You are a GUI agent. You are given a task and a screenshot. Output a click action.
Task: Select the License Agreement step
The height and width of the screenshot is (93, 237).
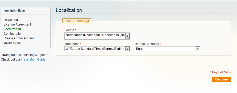(17, 25)
